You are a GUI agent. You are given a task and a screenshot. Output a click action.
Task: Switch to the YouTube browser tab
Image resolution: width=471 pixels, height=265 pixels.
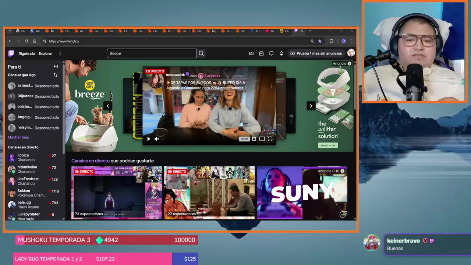[270, 31]
